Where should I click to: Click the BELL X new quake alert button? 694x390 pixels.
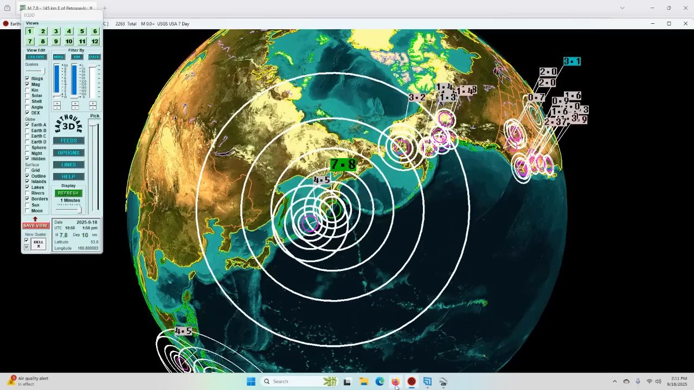pos(38,244)
